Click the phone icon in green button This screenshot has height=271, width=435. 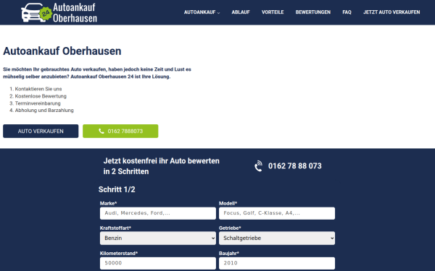pyautogui.click(x=101, y=131)
